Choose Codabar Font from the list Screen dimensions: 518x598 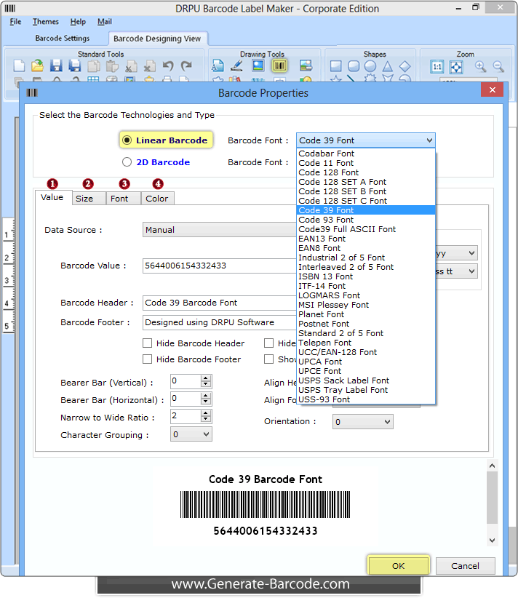(366, 154)
